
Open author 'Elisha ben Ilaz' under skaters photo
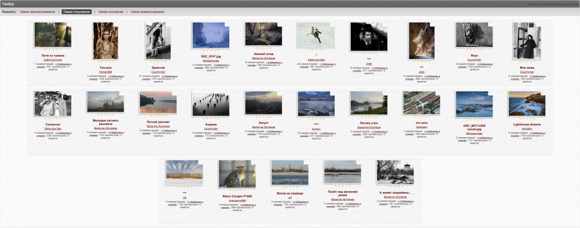316,59
